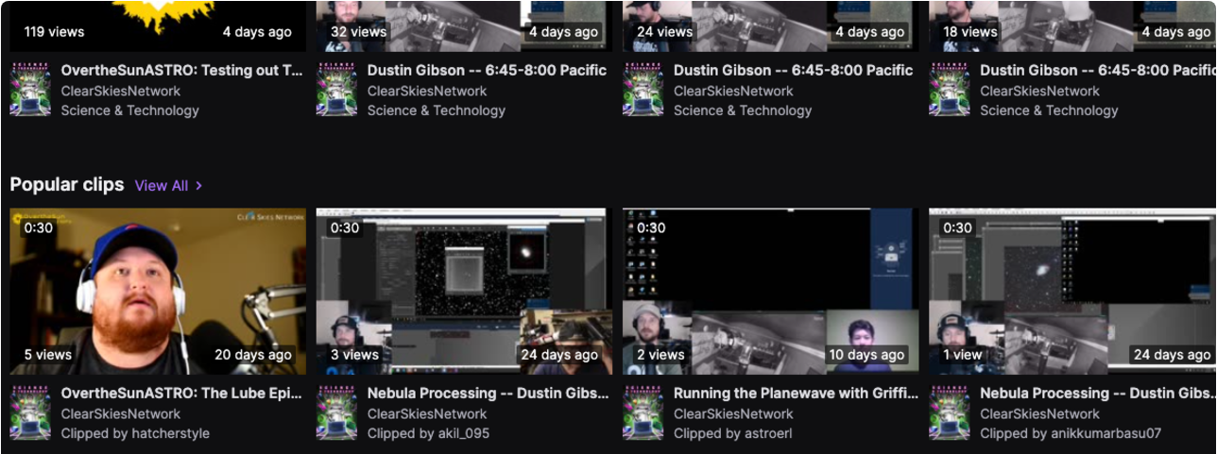
Task: Open View All popular clips link
Action: click(162, 186)
